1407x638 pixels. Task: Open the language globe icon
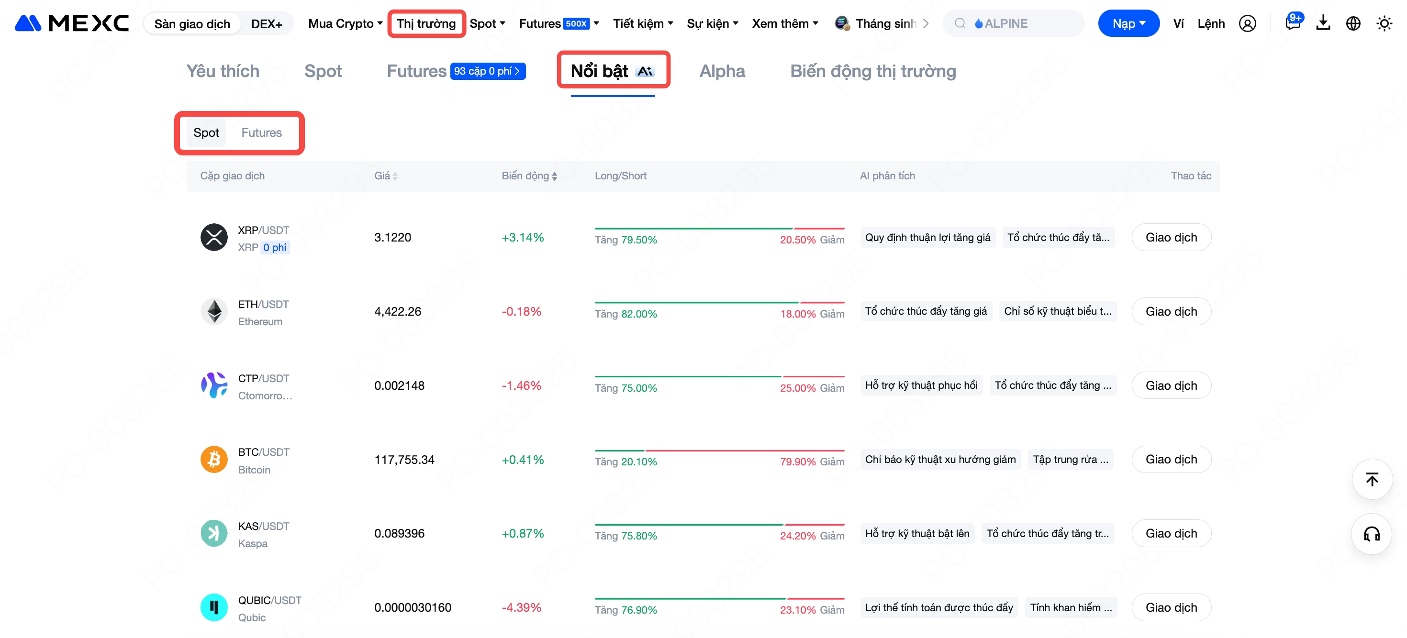[1353, 23]
